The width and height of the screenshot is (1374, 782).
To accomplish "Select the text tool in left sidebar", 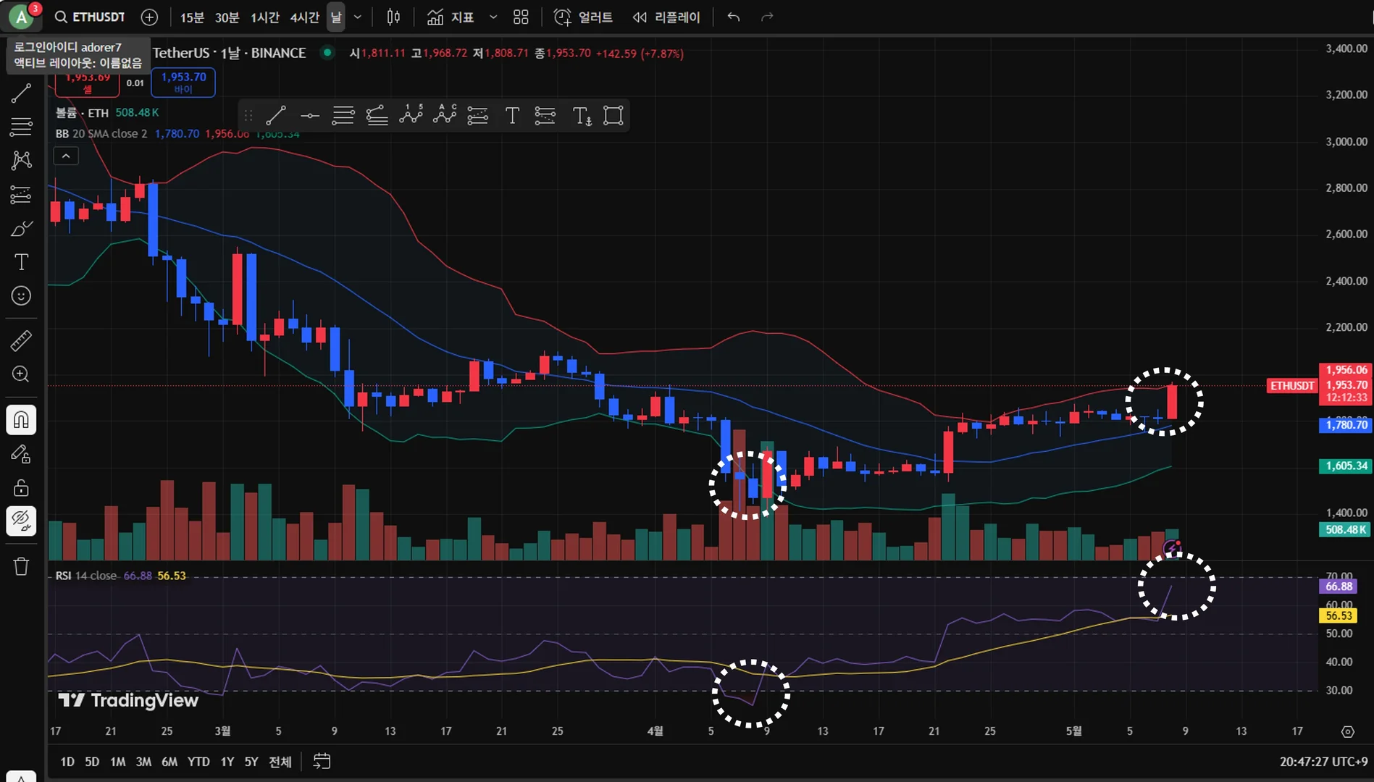I will (21, 262).
